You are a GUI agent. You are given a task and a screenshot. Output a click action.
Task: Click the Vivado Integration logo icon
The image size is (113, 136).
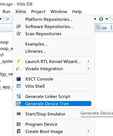point(18,69)
